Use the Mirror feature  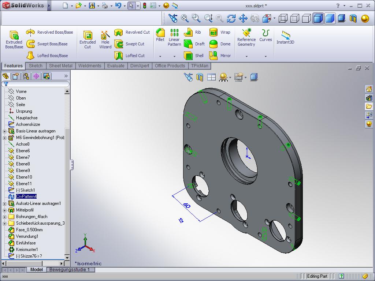[x=220, y=56]
